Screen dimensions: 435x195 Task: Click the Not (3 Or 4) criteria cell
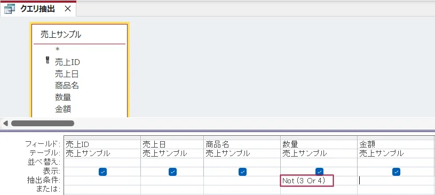tap(319, 181)
